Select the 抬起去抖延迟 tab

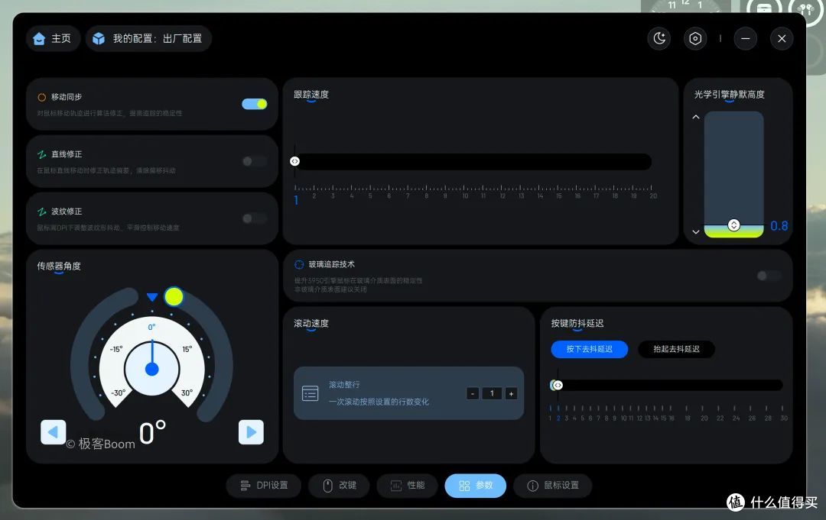click(676, 349)
